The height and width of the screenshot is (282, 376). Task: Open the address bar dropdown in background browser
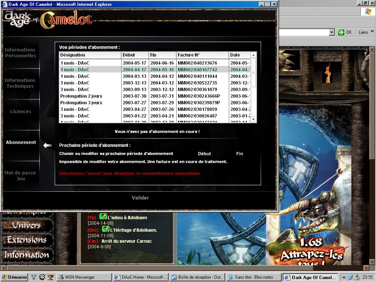point(332,32)
